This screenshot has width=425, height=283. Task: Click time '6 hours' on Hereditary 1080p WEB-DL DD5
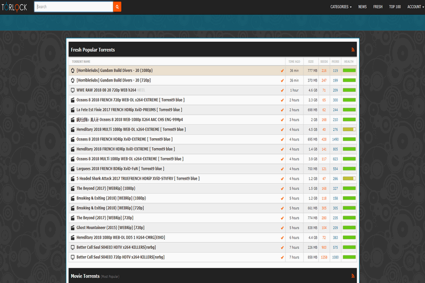[x=294, y=238]
